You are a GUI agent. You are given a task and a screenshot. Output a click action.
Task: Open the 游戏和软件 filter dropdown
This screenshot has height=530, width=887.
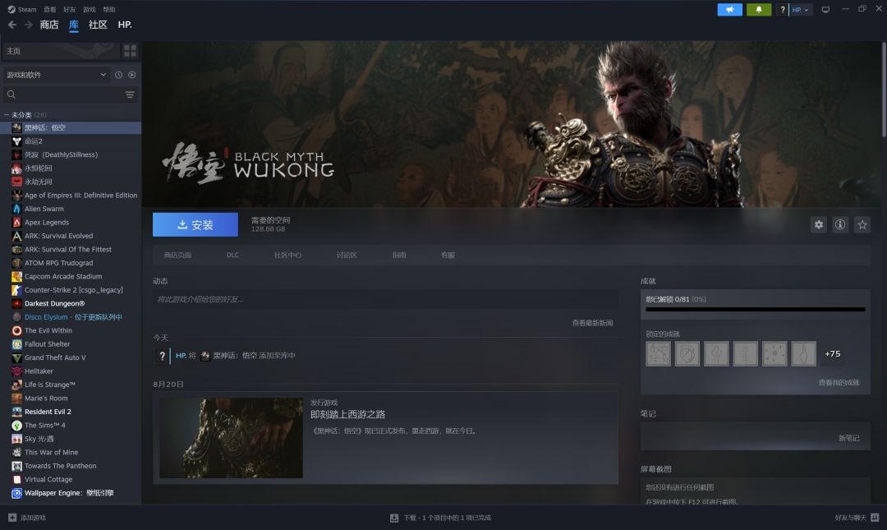click(x=56, y=75)
